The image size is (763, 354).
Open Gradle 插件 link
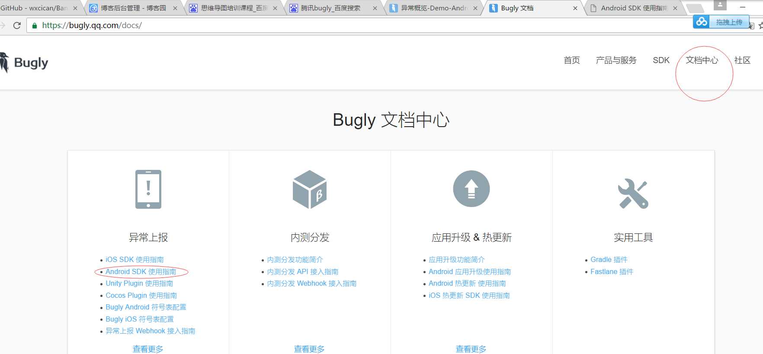[x=609, y=260]
